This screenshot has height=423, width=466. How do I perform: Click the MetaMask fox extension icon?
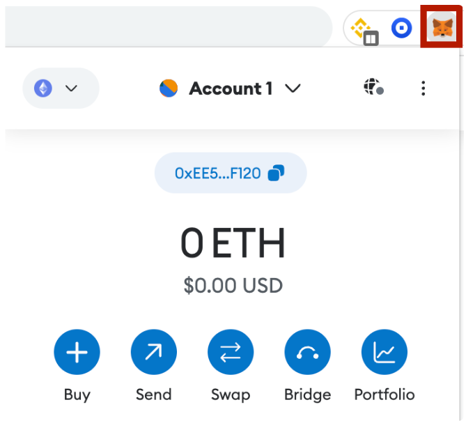click(x=442, y=28)
